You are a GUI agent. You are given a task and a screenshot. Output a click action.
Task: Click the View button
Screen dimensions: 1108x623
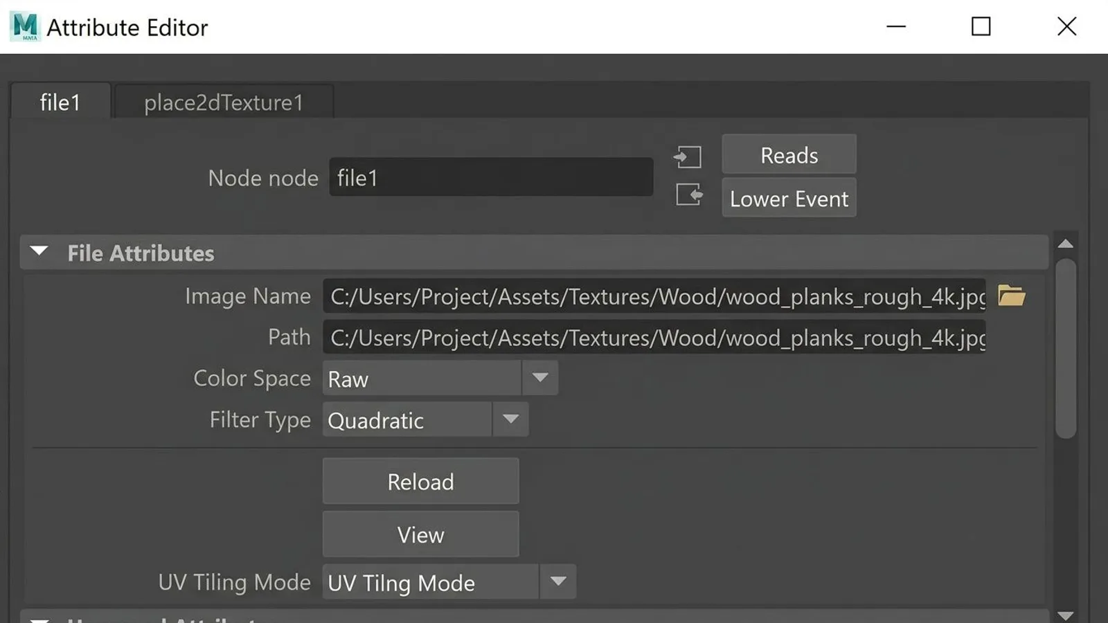(420, 534)
